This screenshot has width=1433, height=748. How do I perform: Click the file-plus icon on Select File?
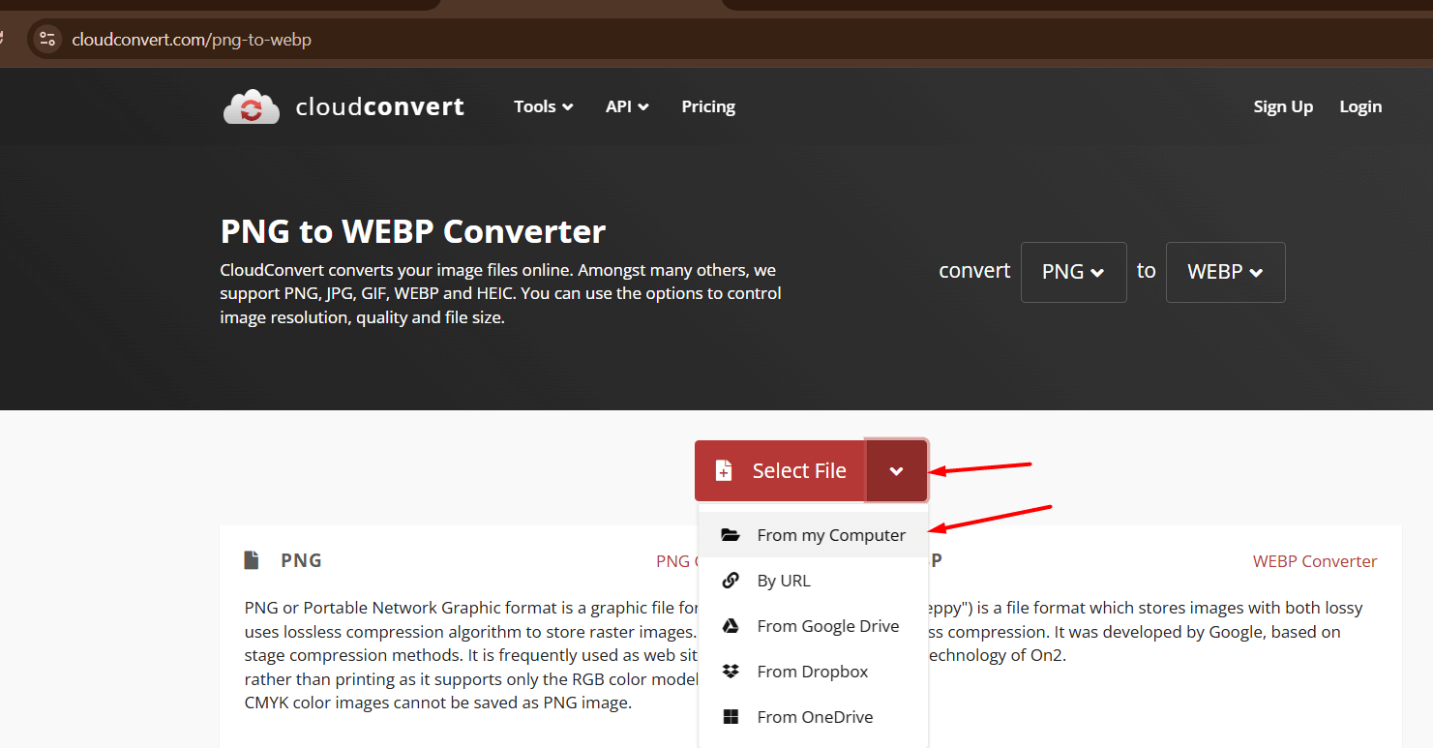click(x=723, y=471)
